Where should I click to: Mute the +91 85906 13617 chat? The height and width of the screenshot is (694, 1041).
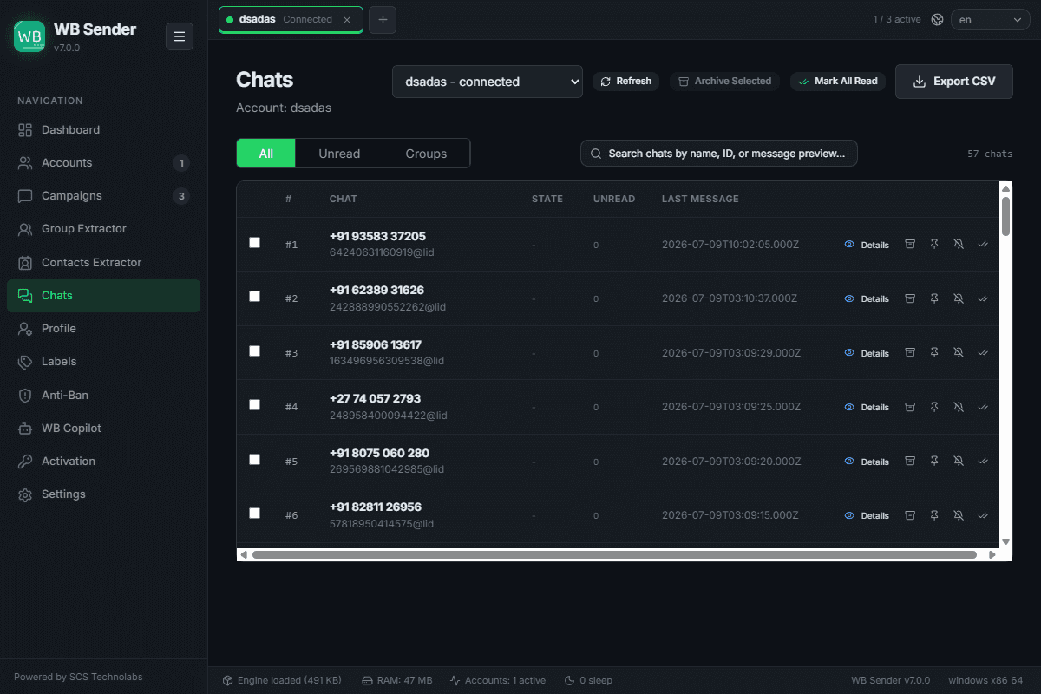pos(959,353)
